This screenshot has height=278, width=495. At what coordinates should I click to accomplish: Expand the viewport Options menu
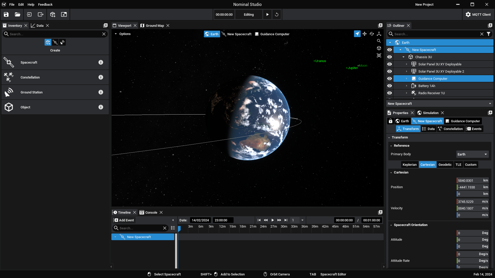[x=123, y=34]
